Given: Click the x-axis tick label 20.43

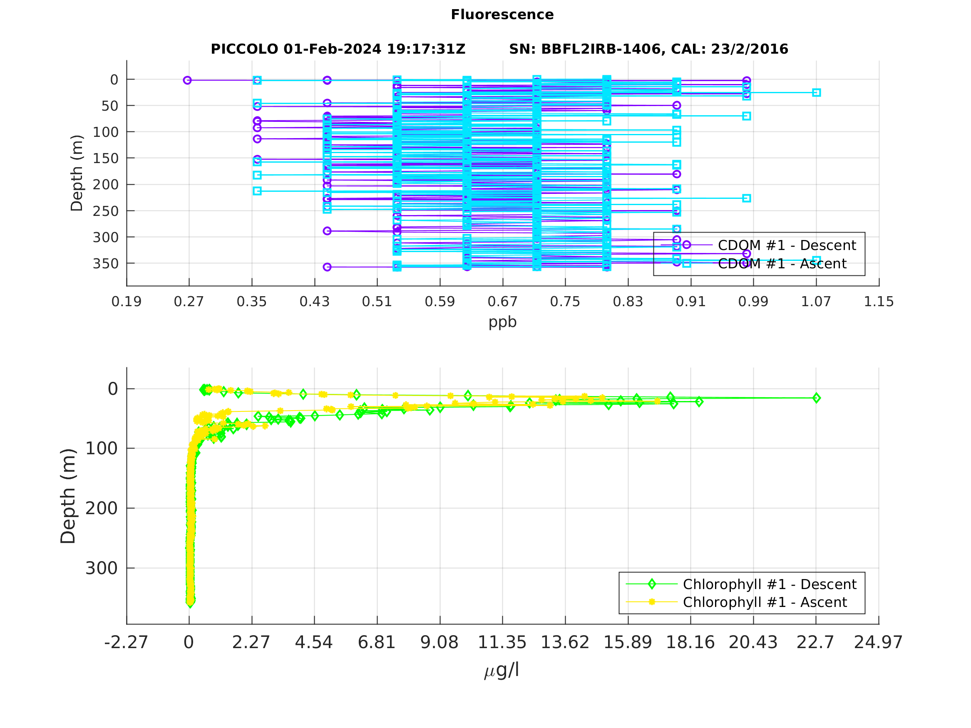Looking at the screenshot, I should 753,643.
